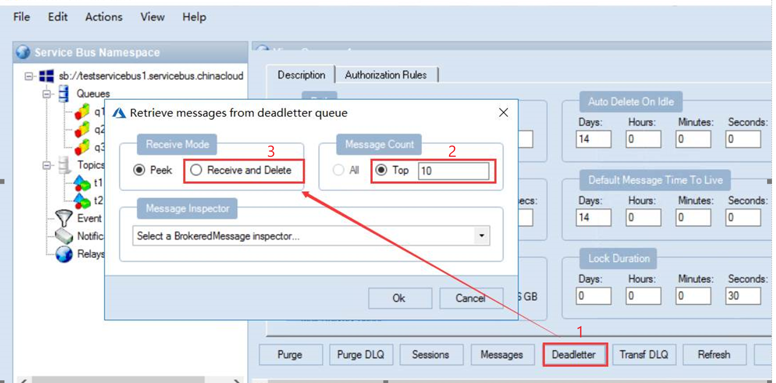Viewport: 776px width, 383px height.
Task: Click the Purge DLQ button
Action: point(360,355)
